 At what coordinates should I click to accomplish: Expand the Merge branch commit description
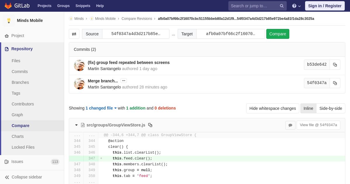[x=124, y=81]
